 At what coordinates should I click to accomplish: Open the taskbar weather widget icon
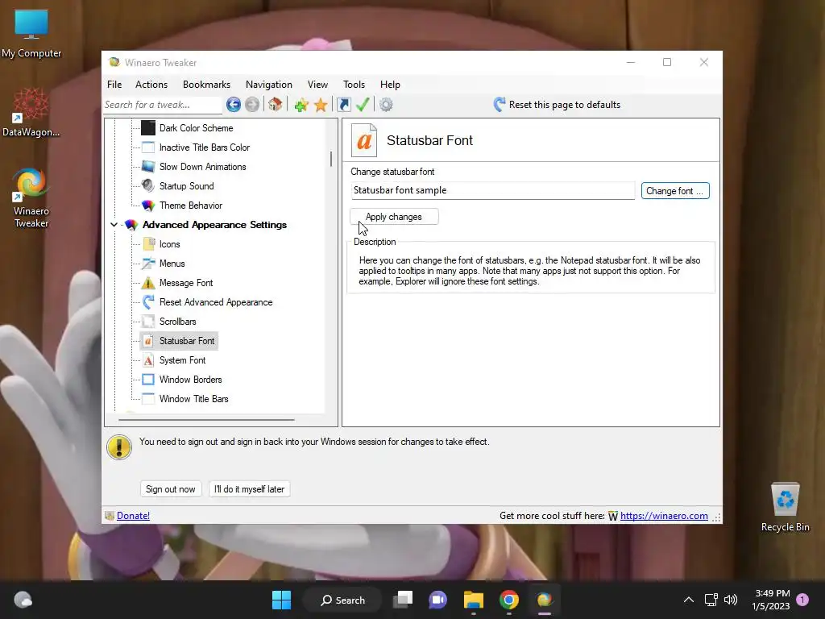[23, 600]
